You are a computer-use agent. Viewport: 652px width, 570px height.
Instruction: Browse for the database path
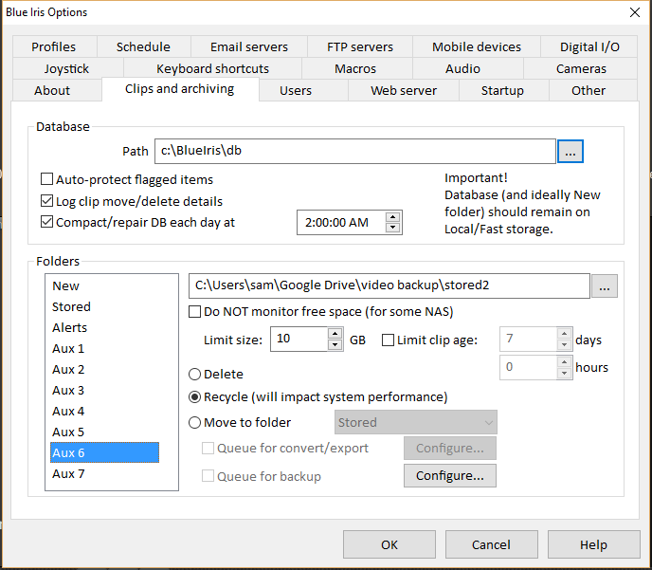(570, 152)
